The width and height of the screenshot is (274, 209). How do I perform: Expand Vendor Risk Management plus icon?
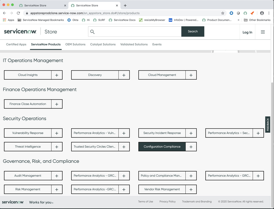pos(191,189)
